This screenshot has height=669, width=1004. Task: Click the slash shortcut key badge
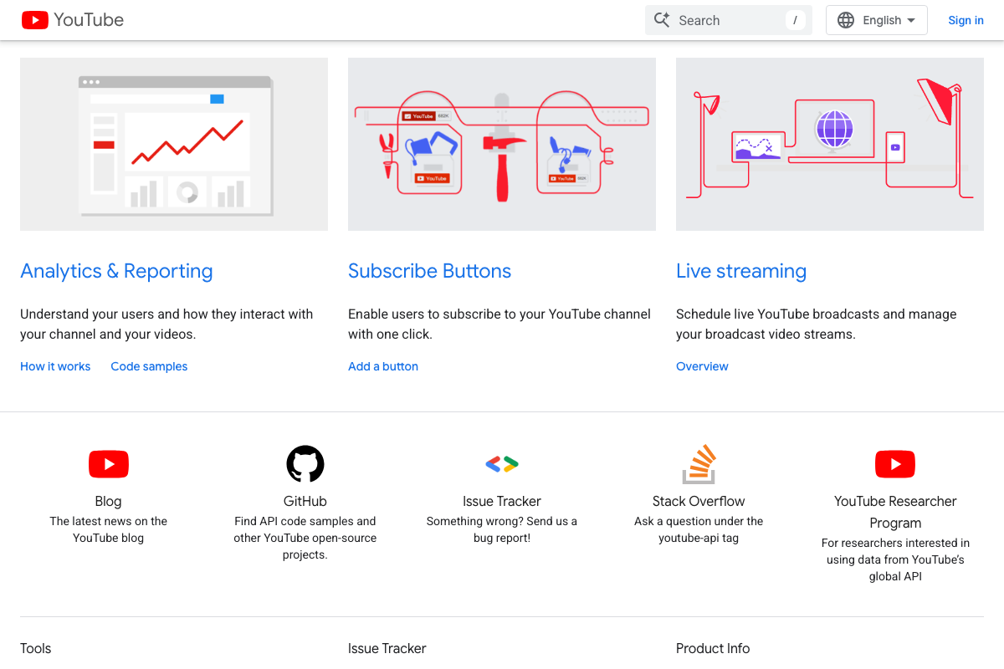pos(796,20)
